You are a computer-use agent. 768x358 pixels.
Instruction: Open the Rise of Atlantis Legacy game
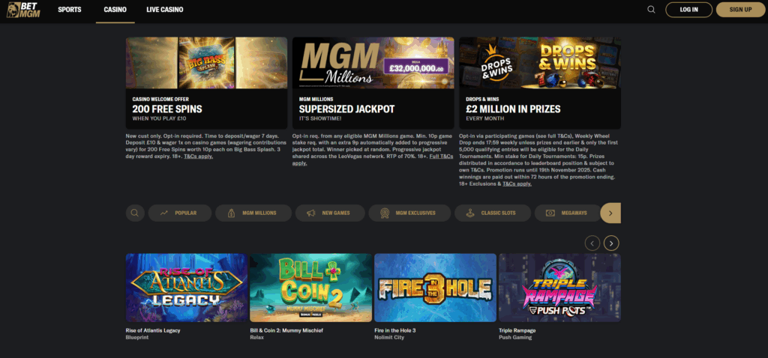[187, 288]
